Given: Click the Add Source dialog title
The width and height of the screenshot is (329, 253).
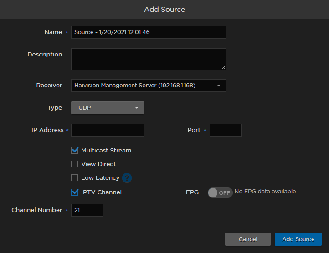Looking at the screenshot, I should coord(164,9).
